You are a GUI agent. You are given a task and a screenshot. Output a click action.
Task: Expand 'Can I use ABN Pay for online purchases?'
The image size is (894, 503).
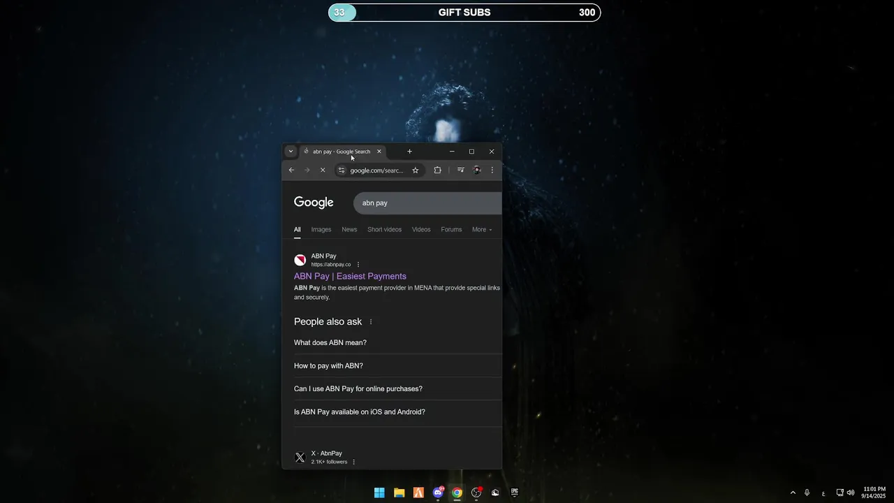[x=398, y=388]
